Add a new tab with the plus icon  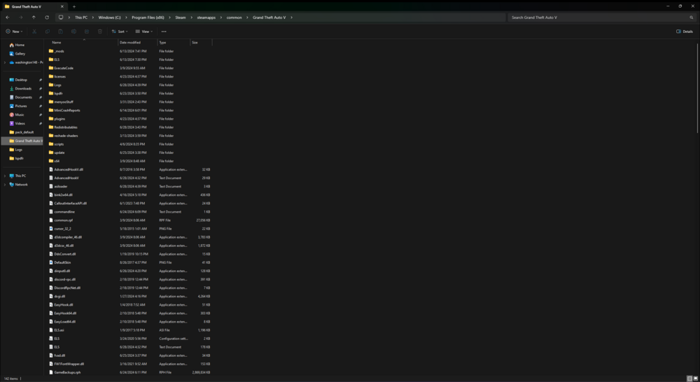point(74,7)
